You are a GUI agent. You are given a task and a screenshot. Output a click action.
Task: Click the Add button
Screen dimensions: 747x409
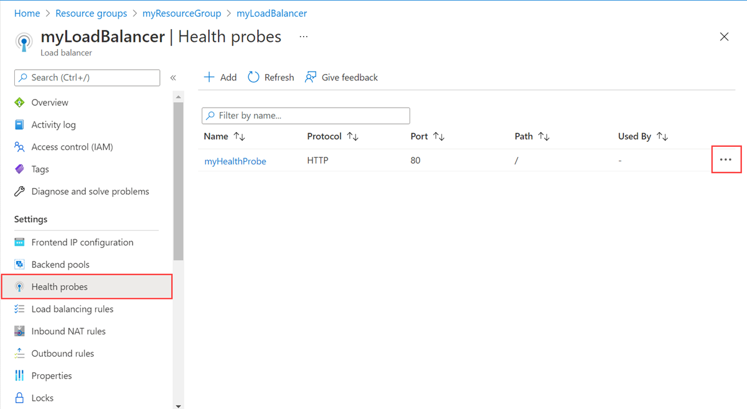pyautogui.click(x=220, y=77)
